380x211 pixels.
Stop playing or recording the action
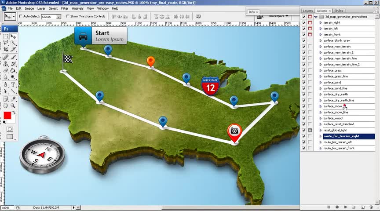coord(329,207)
